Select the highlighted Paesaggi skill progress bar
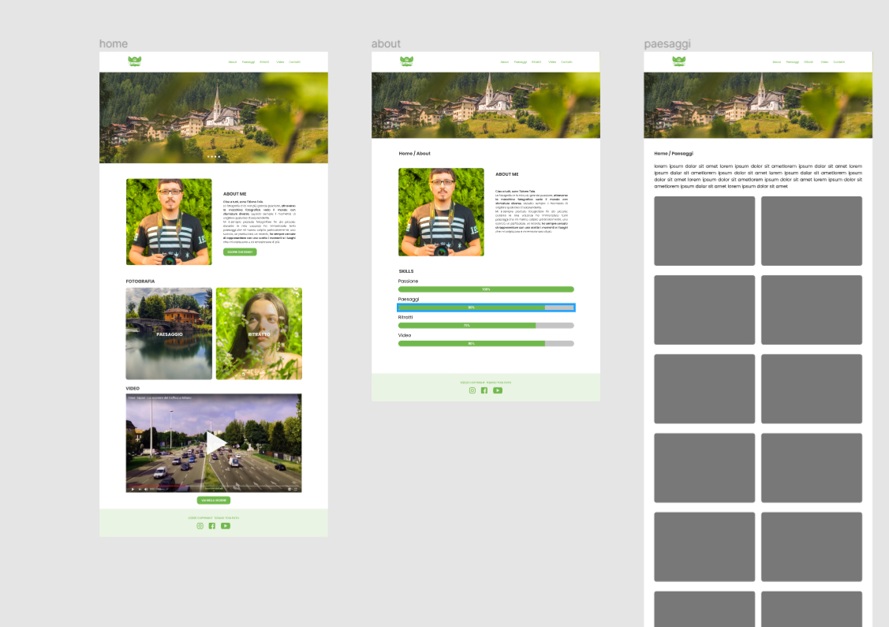This screenshot has height=627, width=889. (487, 308)
